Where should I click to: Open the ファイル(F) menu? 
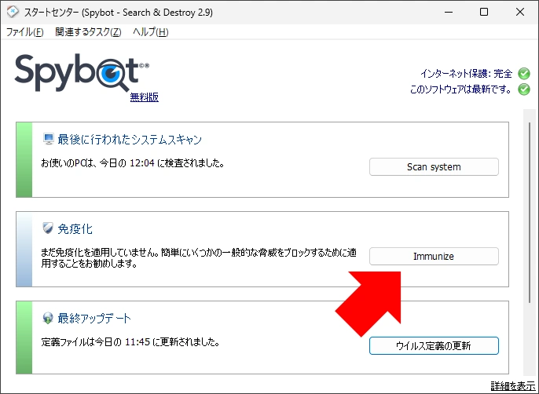coord(25,32)
